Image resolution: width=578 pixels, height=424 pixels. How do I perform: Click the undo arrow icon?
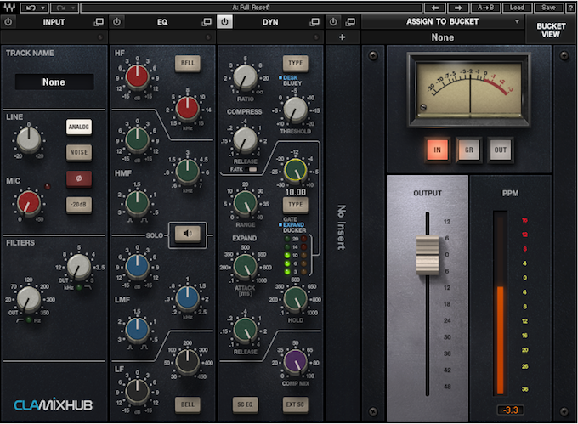31,8
